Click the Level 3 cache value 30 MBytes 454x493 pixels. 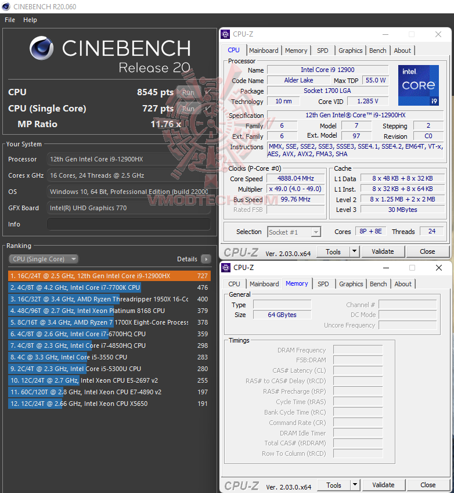pyautogui.click(x=402, y=210)
